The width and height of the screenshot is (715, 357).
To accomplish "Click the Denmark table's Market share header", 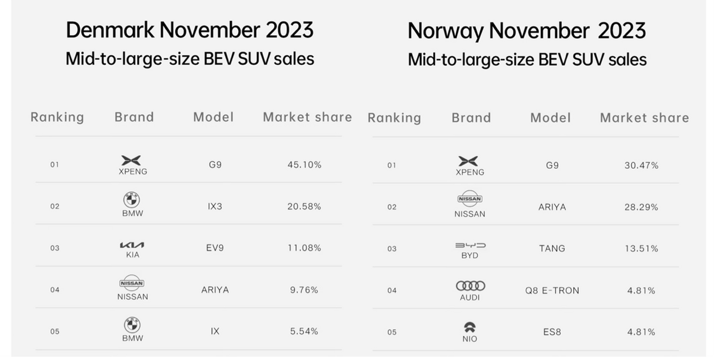I will [x=307, y=117].
